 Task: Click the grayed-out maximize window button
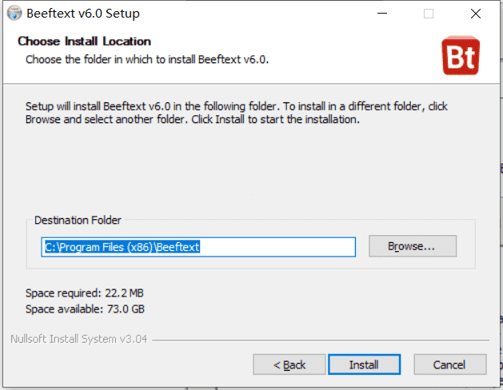tap(429, 14)
